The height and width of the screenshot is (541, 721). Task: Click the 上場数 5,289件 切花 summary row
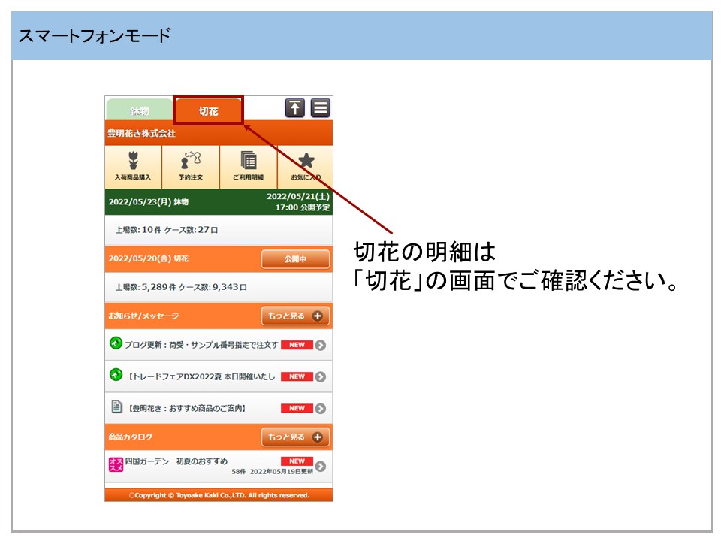(218, 287)
